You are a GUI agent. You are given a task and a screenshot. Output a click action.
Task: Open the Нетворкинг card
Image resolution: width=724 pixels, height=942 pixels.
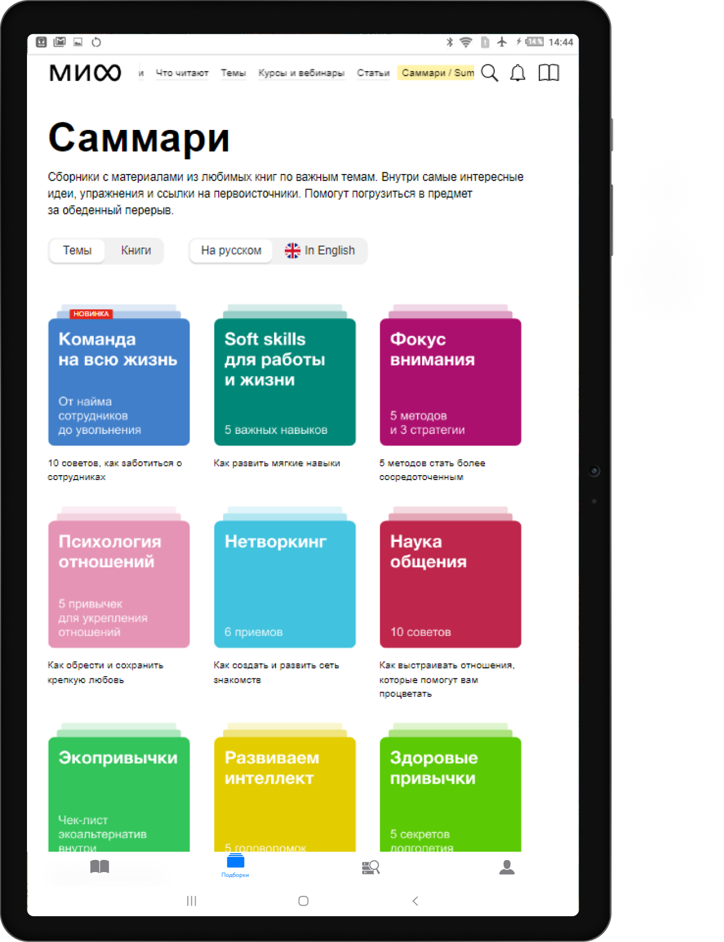click(285, 584)
